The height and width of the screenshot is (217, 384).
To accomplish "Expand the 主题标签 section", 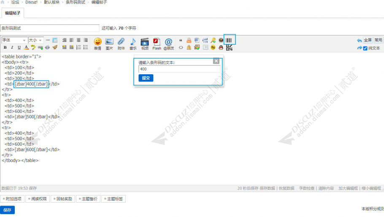I will [x=114, y=199].
